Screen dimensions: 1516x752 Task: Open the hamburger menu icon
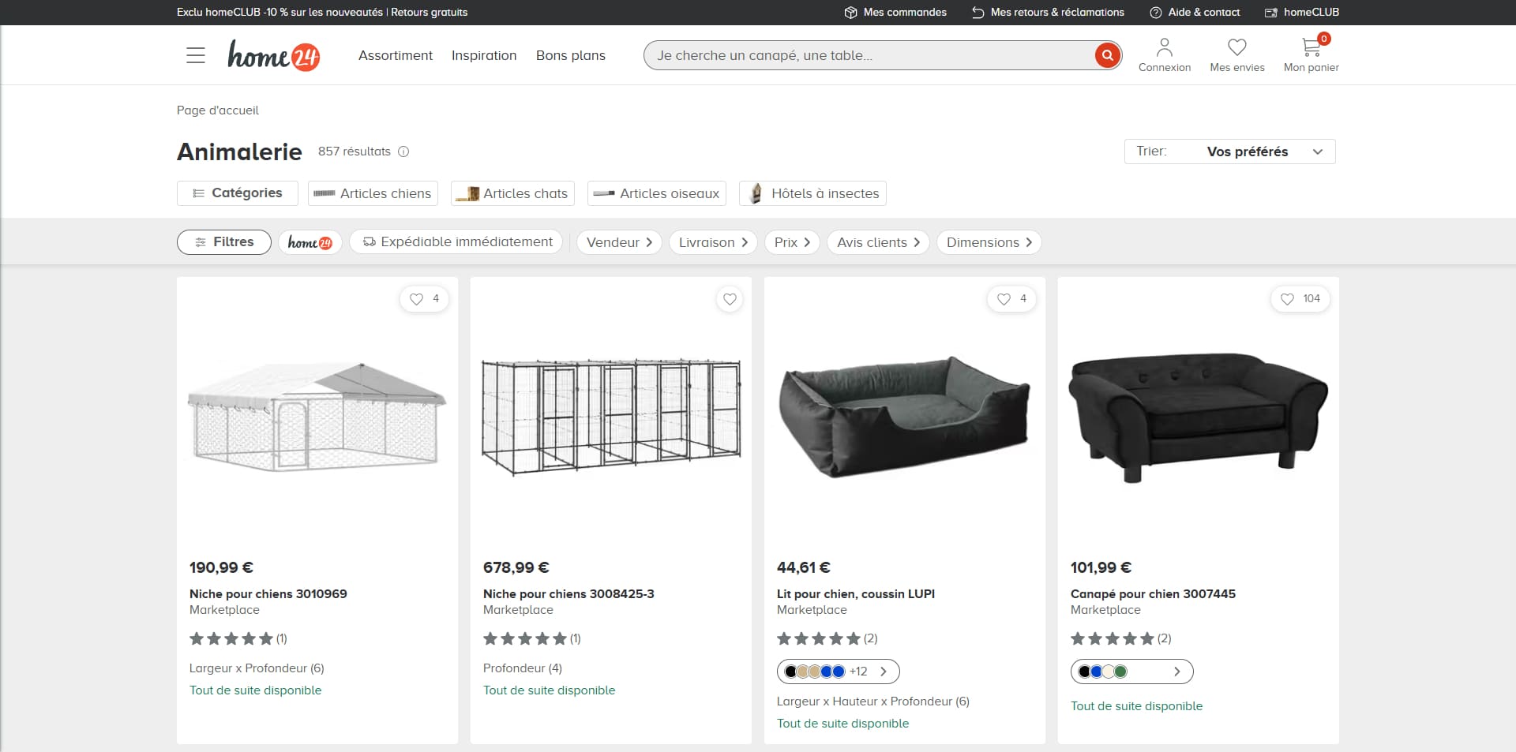point(196,55)
